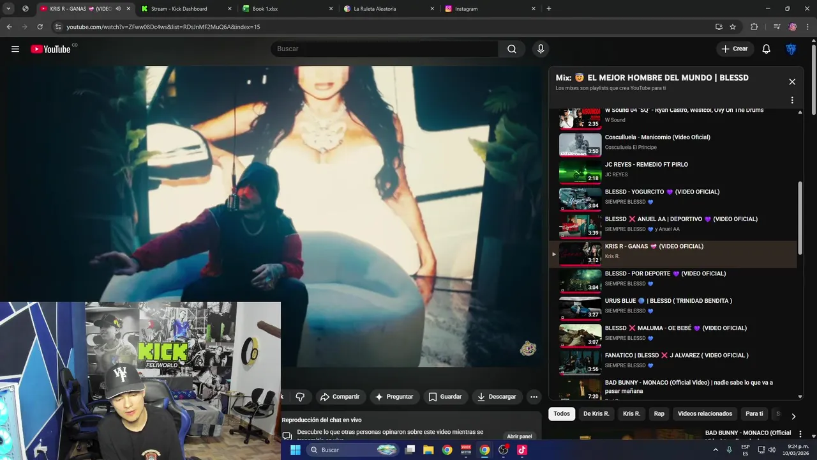Open more actions ellipsis below the video

pos(534,397)
